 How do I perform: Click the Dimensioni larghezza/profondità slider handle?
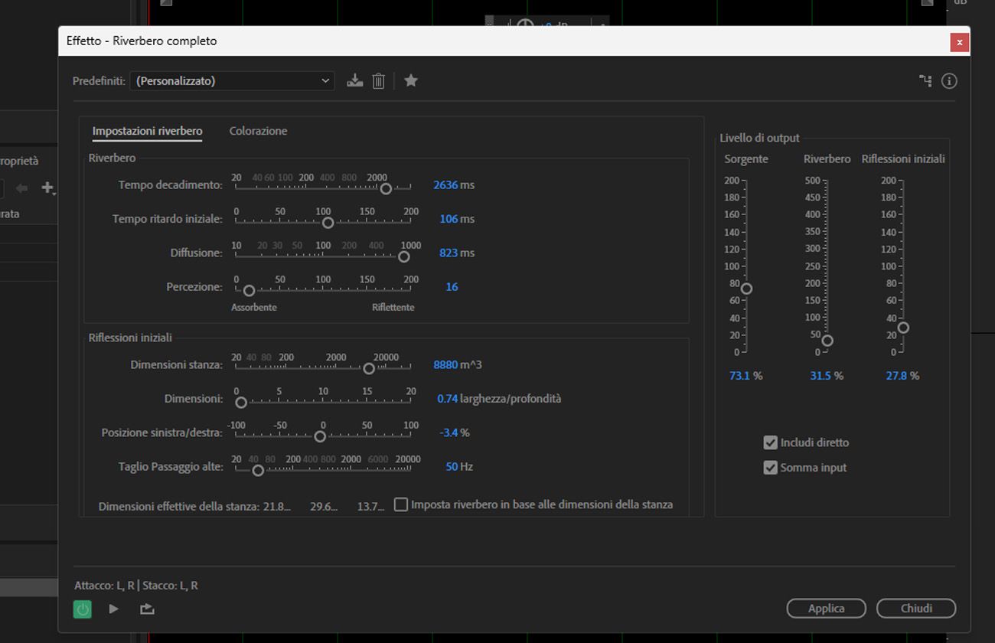pos(241,403)
